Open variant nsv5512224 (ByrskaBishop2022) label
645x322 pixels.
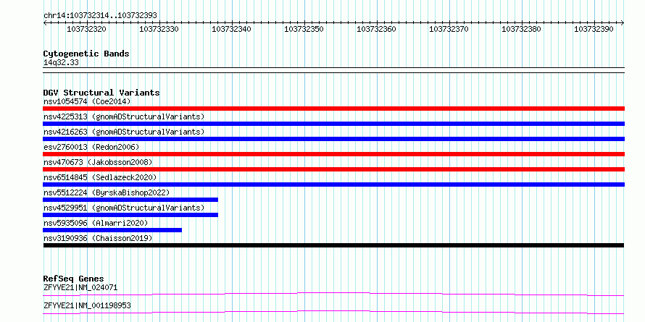pos(107,192)
